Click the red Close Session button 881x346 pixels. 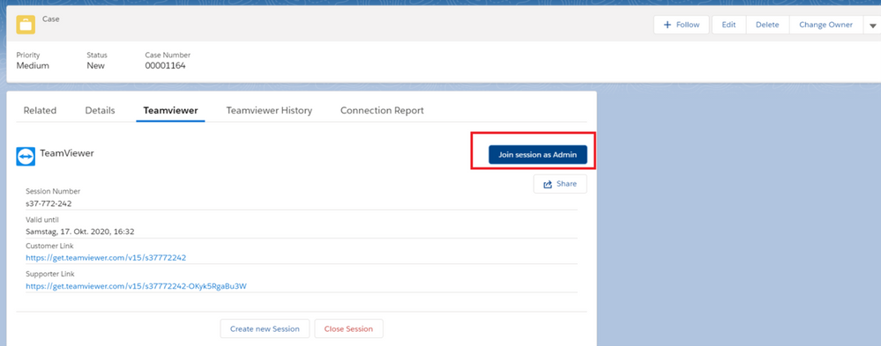coord(348,328)
